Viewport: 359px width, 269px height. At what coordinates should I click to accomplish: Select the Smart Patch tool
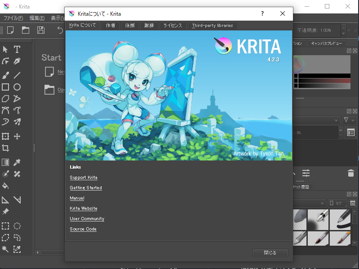tap(17, 174)
